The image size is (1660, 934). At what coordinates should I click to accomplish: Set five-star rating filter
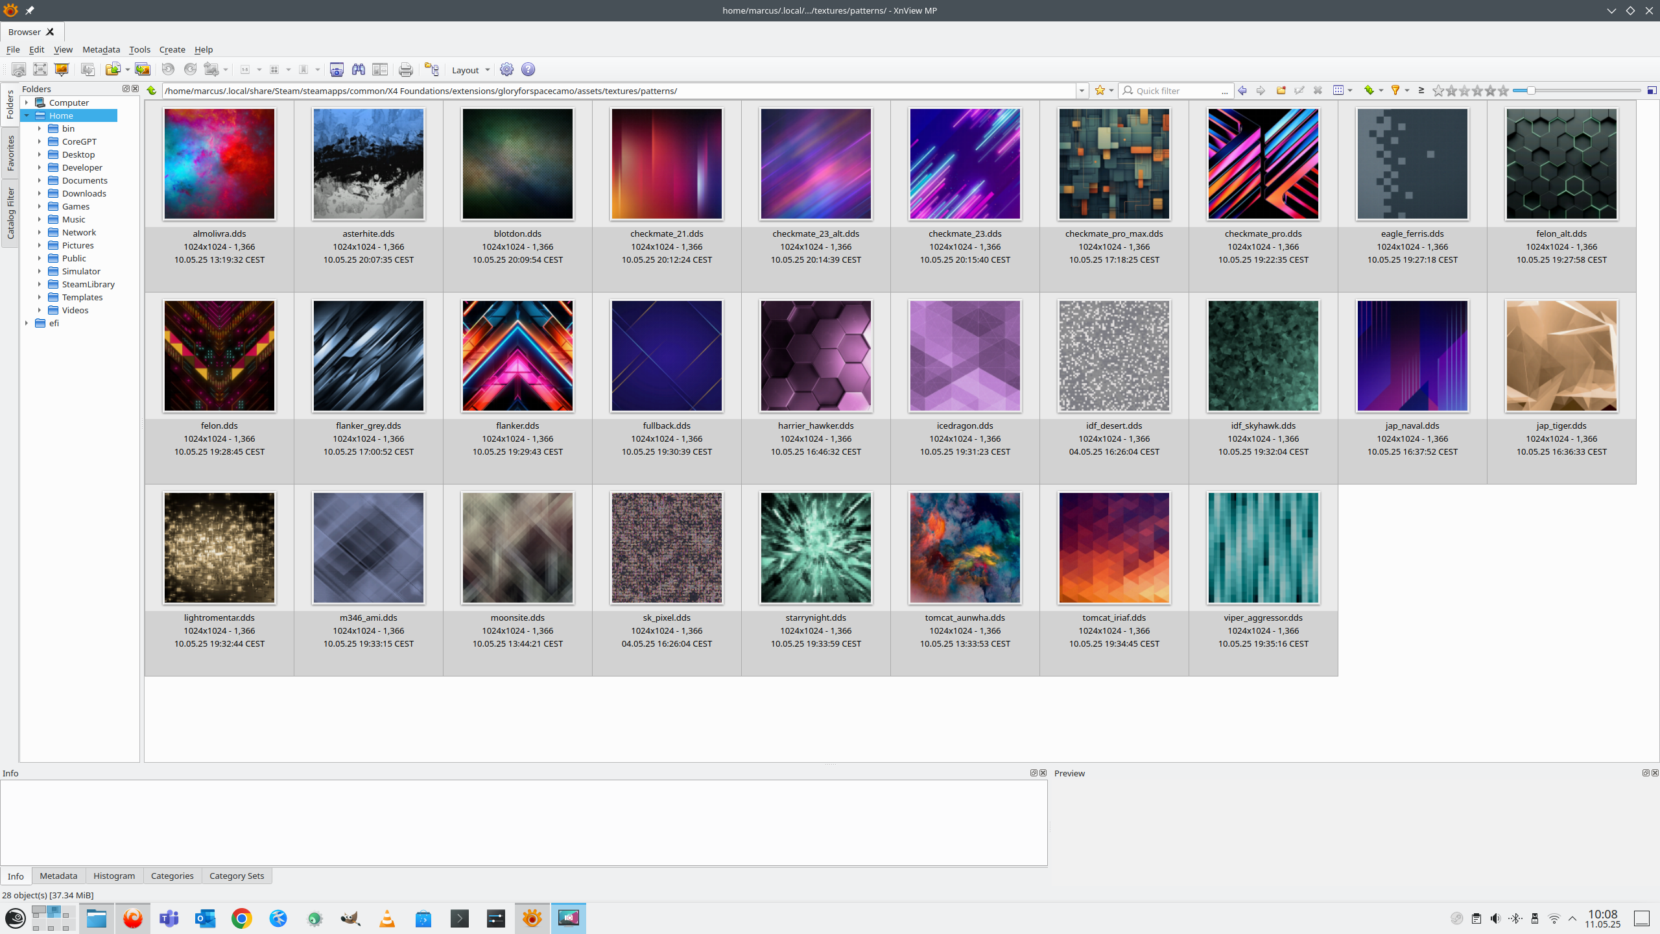click(1503, 91)
